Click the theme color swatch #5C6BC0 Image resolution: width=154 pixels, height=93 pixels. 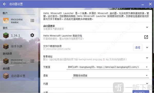click(141, 92)
